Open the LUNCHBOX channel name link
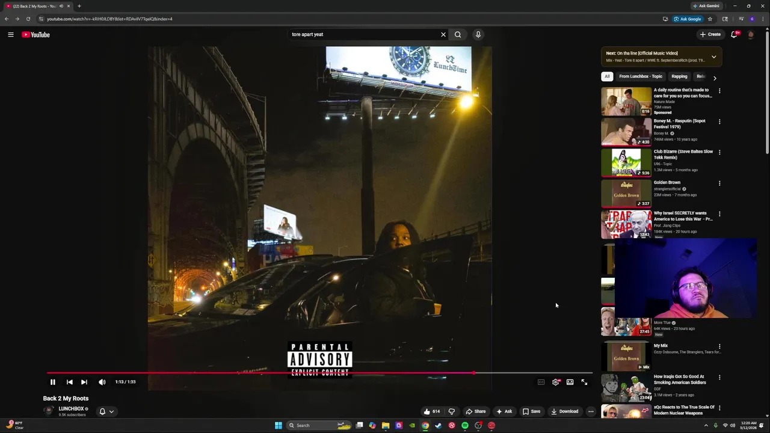 click(71, 409)
